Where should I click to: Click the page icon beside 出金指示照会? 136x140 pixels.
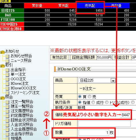click(x=7, y=134)
